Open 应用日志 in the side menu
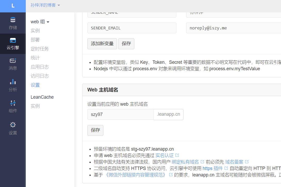This screenshot has width=281, height=187. click(x=39, y=67)
